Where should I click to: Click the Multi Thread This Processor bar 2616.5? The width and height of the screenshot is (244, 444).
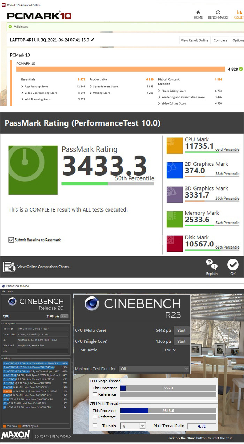168,411
